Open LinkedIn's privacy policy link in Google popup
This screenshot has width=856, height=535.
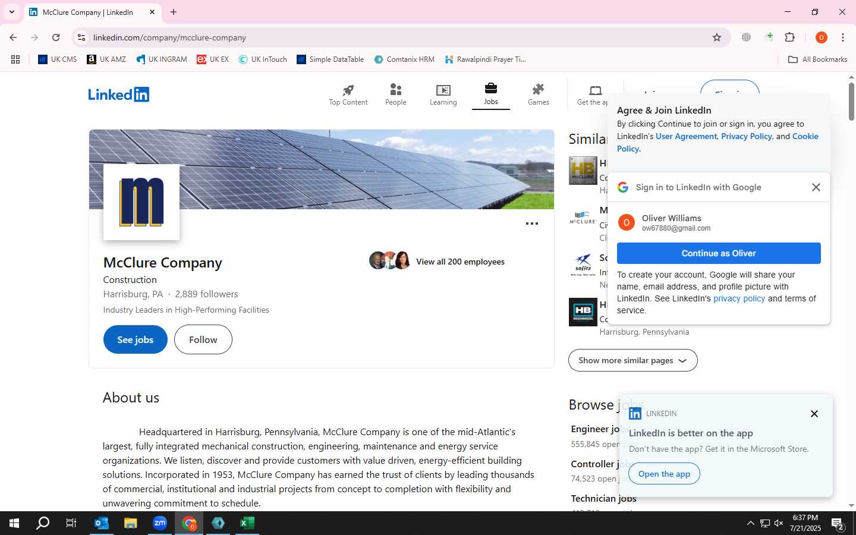[x=739, y=298]
